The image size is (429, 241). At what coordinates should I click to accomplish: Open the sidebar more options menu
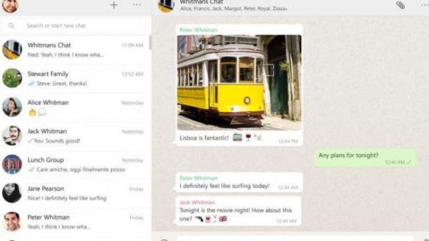[137, 5]
